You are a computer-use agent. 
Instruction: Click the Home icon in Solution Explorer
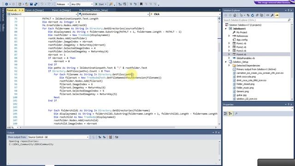[235, 15]
